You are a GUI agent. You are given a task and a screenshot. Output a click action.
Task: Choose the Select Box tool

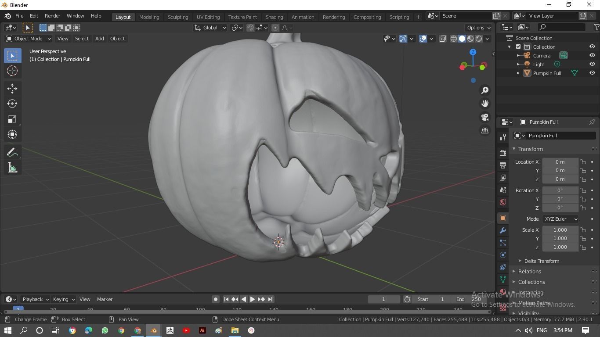pos(12,55)
